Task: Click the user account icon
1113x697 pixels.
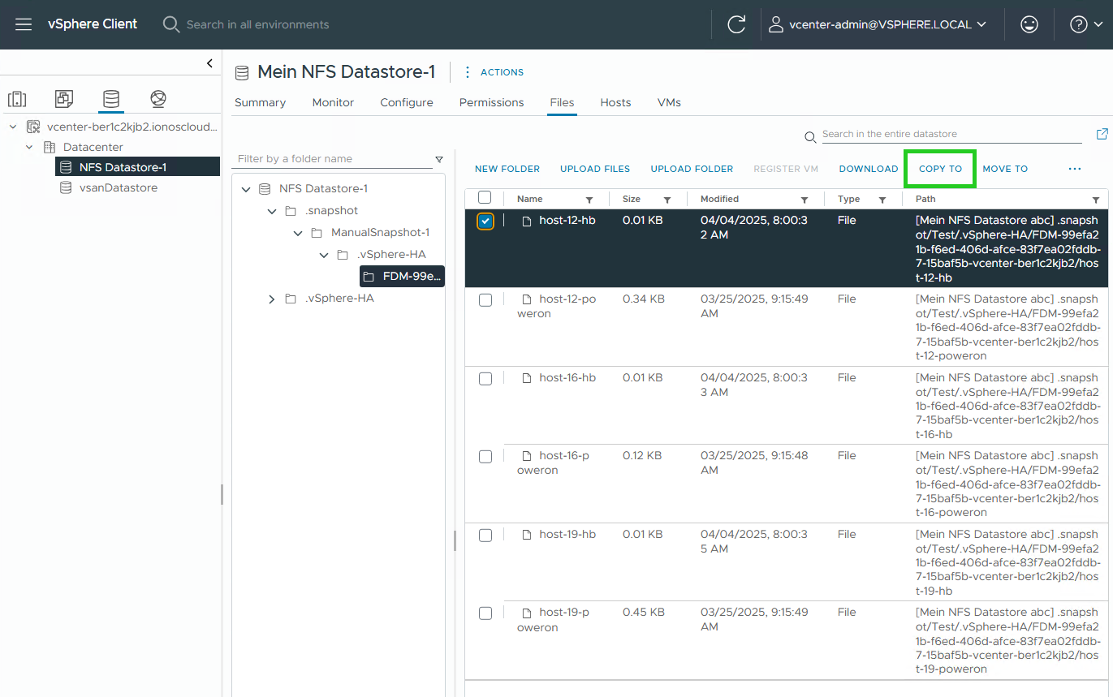Action: coord(776,24)
